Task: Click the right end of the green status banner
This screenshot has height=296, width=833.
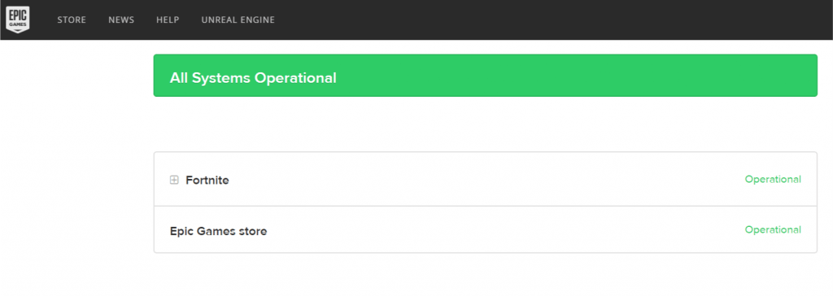Action: coord(797,76)
